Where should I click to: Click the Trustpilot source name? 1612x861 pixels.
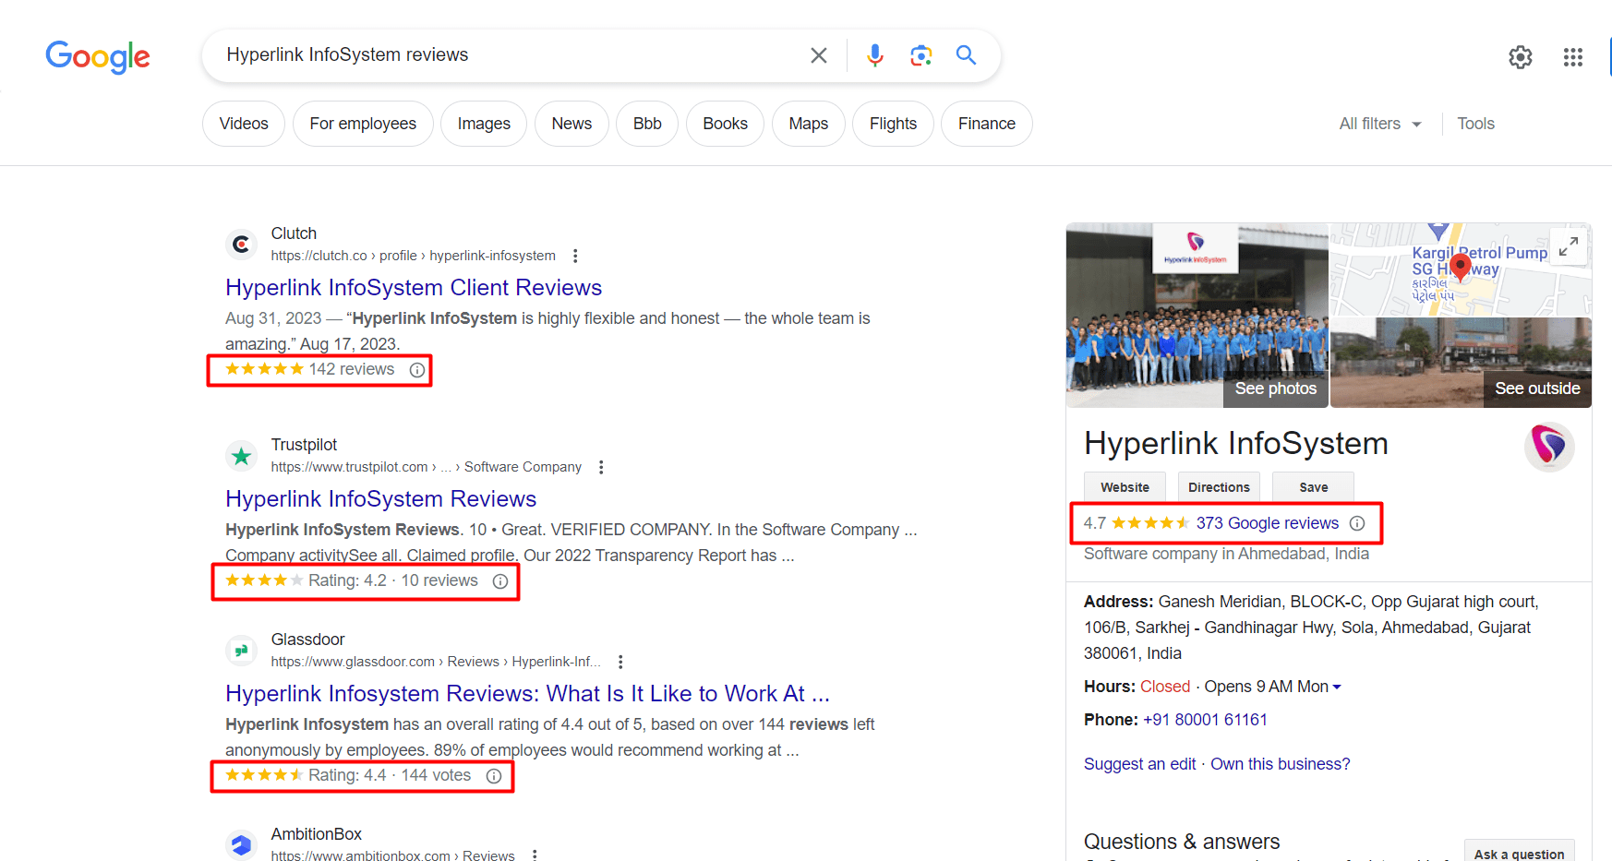(x=304, y=445)
